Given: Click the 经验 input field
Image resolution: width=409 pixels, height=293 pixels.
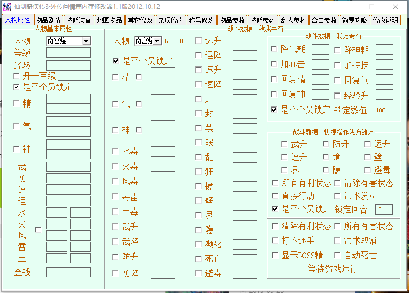Looking at the screenshot, I should [69, 65].
